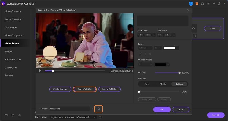Click the video playback progress slider
Viewport: 228px width, 121px height.
click(x=75, y=71)
